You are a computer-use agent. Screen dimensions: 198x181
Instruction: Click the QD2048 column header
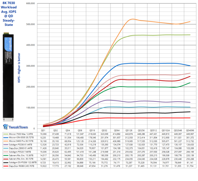(x=178, y=130)
